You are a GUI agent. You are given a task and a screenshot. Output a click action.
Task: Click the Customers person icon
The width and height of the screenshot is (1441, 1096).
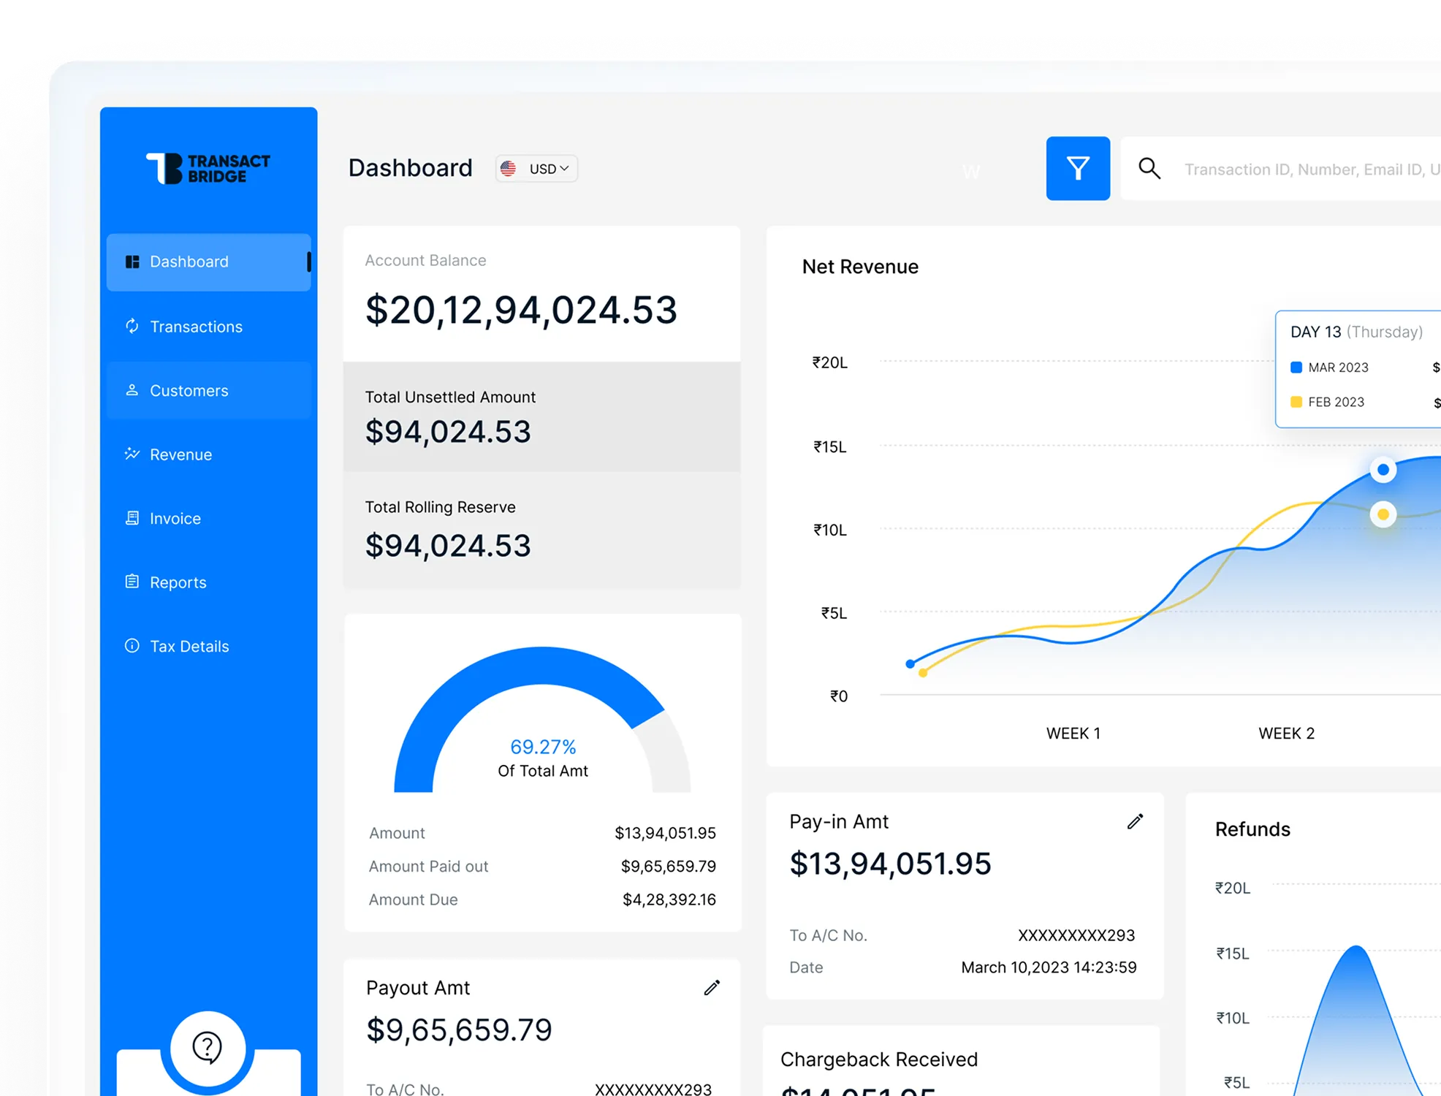pyautogui.click(x=132, y=390)
